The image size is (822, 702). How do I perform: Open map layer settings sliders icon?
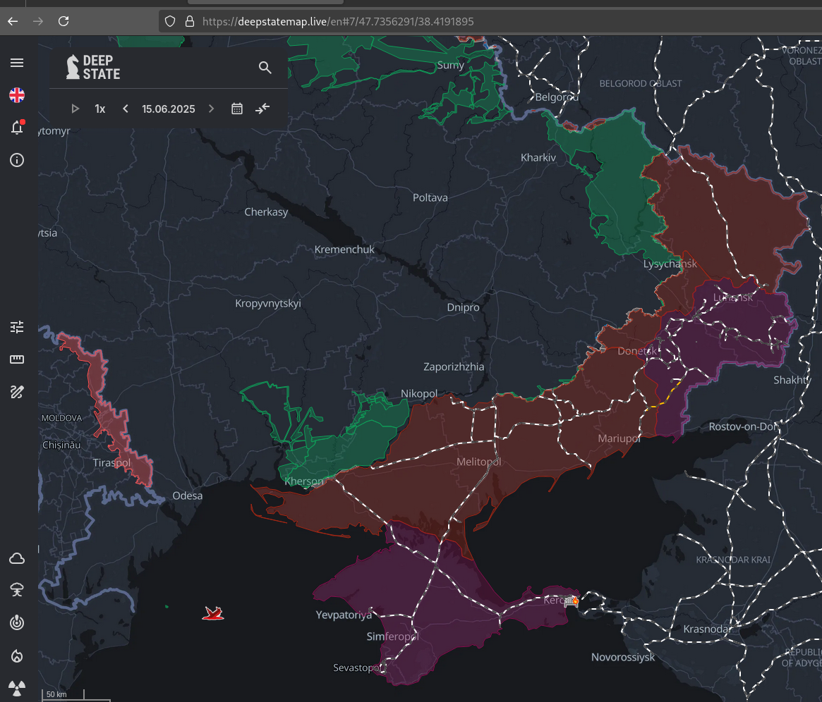click(17, 327)
